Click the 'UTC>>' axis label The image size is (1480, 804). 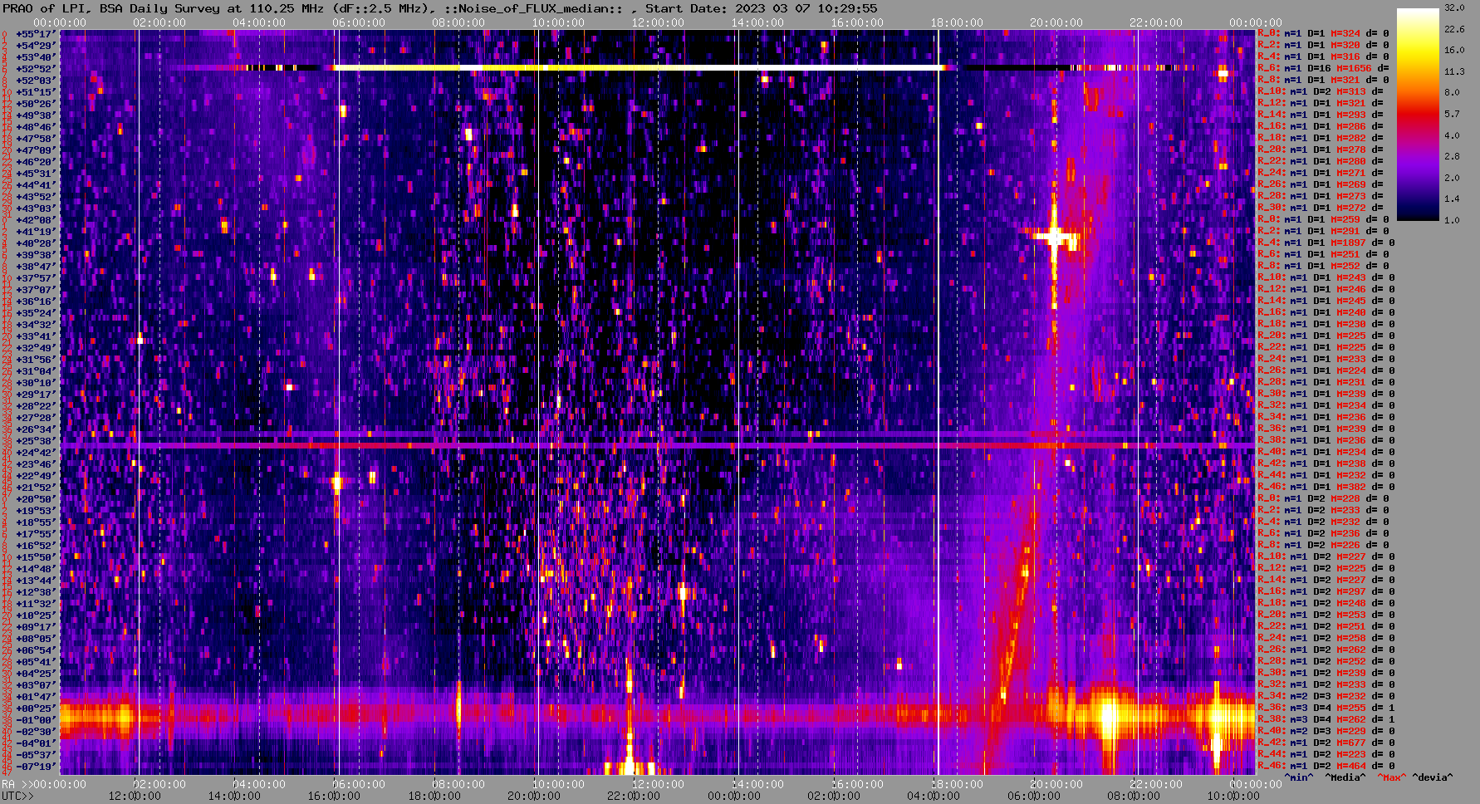(17, 796)
